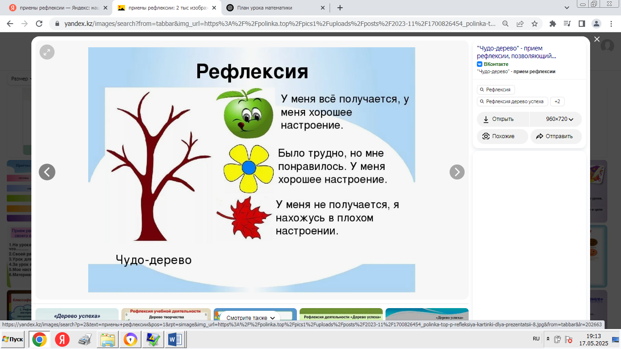Open Chrome extensions puzzle icon
Screen dimensions: 621x349
tap(553, 24)
